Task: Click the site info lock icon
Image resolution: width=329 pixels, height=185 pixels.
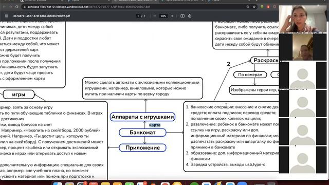Action: (24, 7)
